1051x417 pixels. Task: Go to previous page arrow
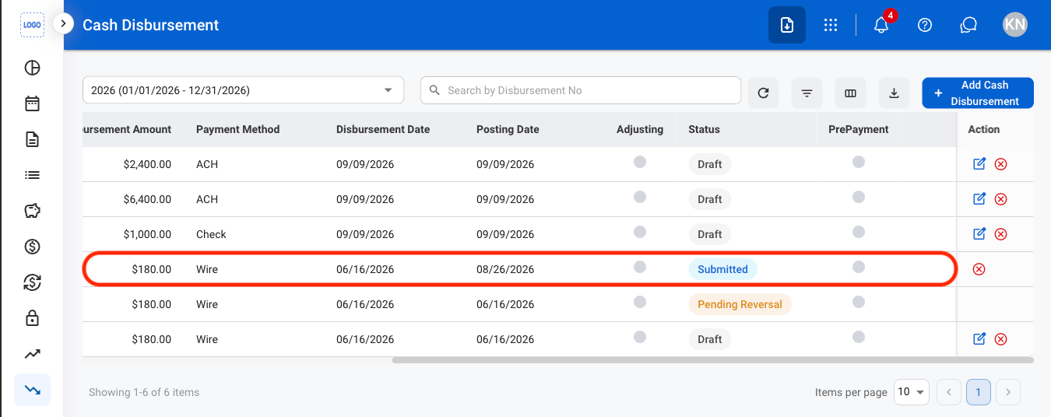click(948, 392)
